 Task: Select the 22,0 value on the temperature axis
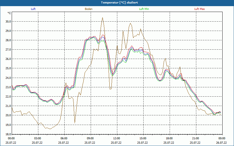pos(8,97)
